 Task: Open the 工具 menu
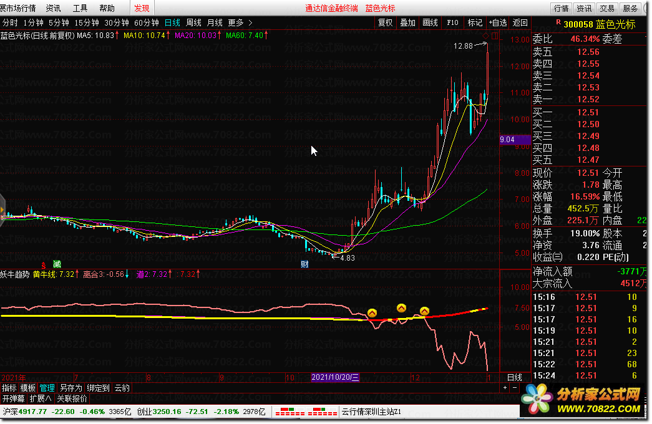(80, 8)
